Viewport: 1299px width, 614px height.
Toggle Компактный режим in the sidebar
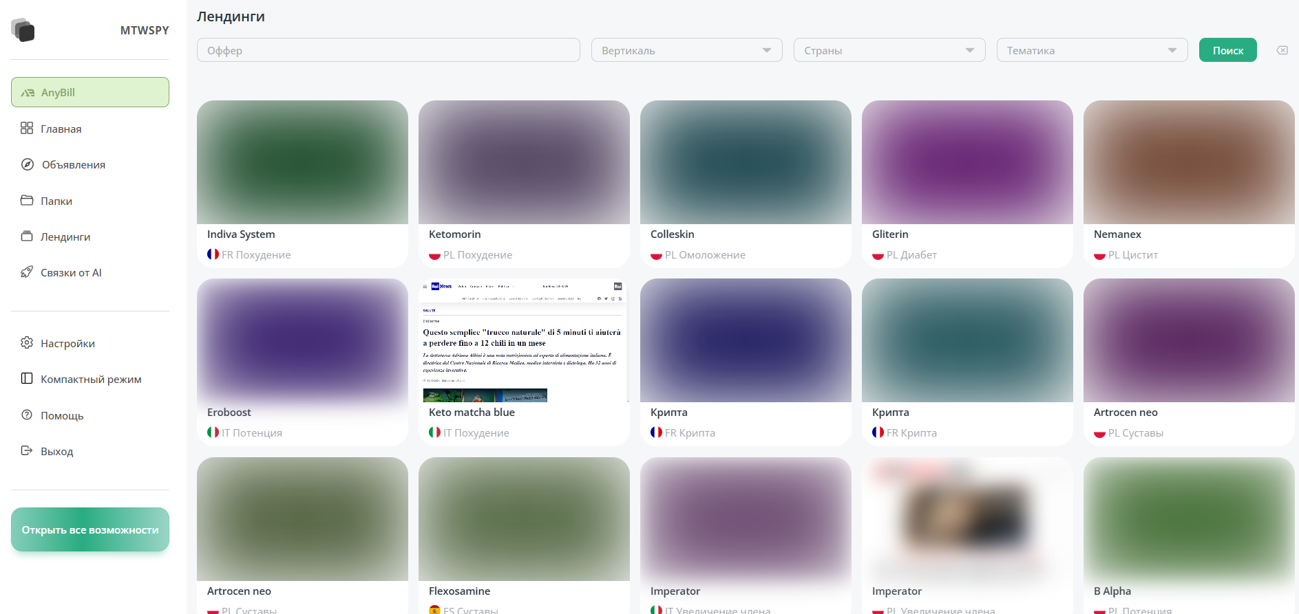pyautogui.click(x=90, y=380)
